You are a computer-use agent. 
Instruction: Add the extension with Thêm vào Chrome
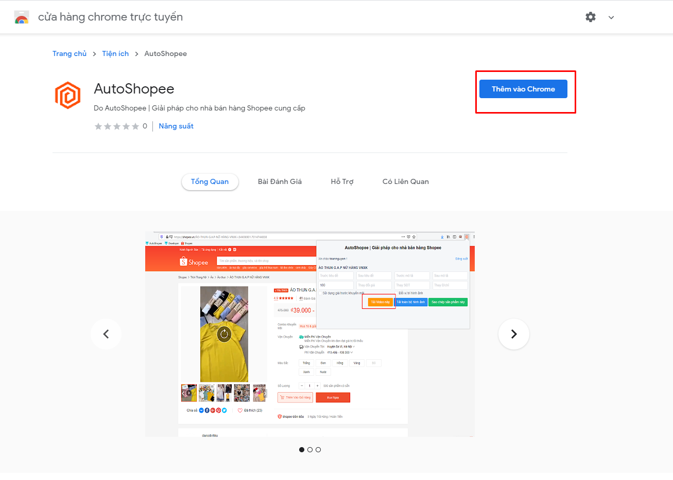point(523,89)
